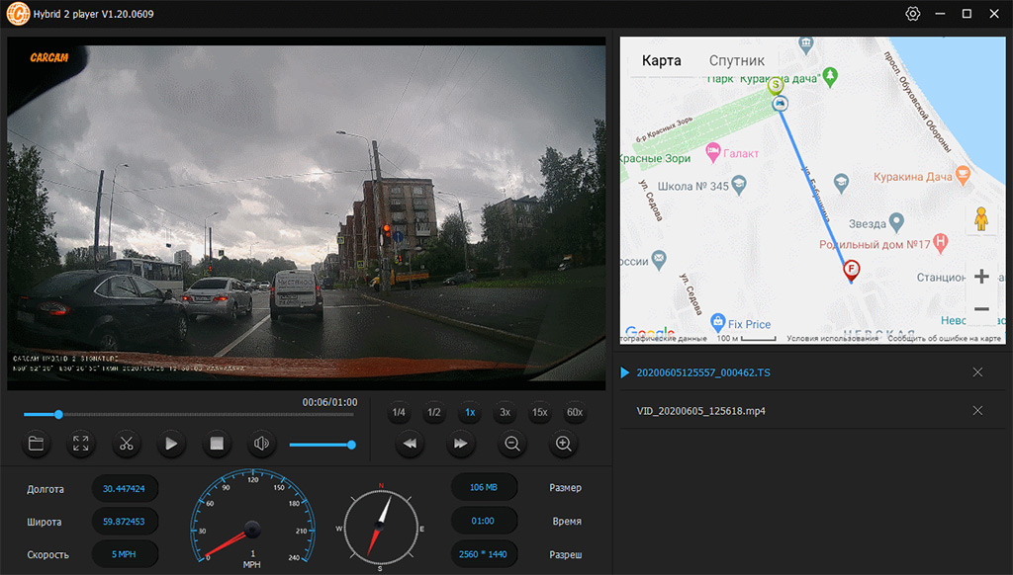Skip forward to the next video

pos(460,444)
